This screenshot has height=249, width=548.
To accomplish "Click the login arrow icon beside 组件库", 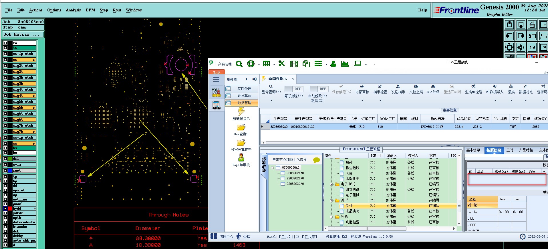I will [254, 79].
